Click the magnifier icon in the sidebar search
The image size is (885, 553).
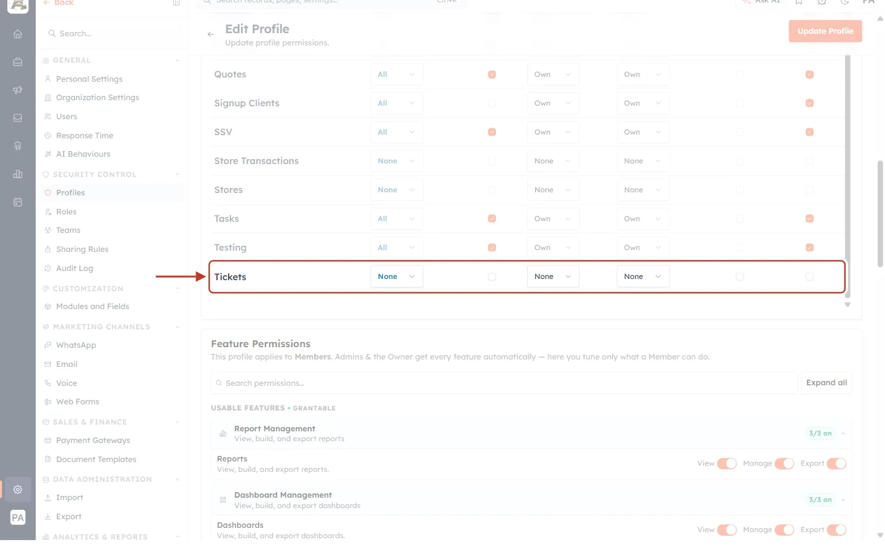coord(52,34)
